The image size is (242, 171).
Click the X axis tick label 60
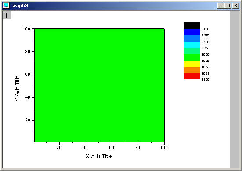[112, 148]
